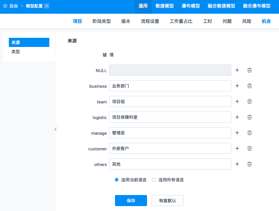Open the 融合瀑布模型 tab
This screenshot has width=279, height=211.
coord(256,6)
